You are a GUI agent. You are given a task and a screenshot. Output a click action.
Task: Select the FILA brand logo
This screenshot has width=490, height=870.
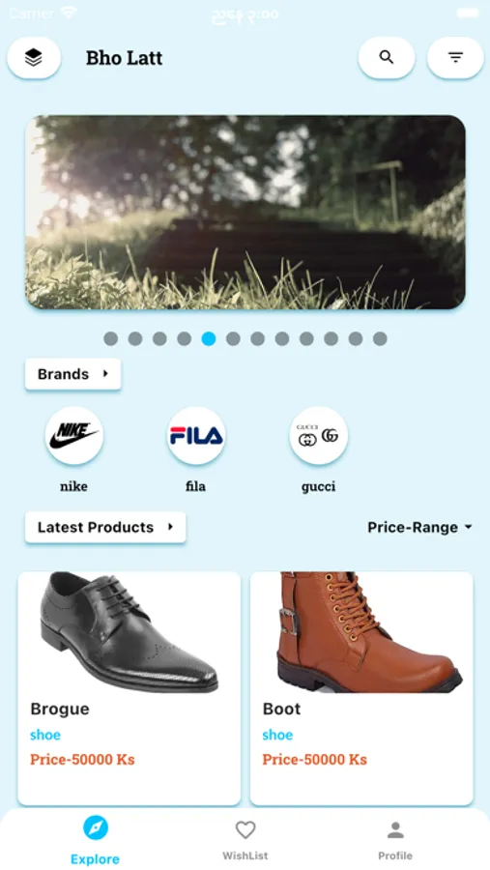(196, 436)
